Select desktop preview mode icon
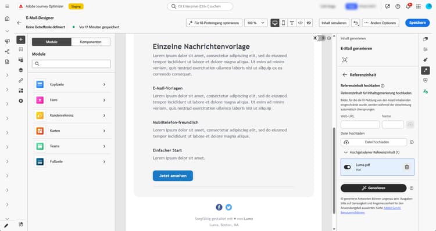Viewport: 436px width, 231px height. tap(275, 23)
